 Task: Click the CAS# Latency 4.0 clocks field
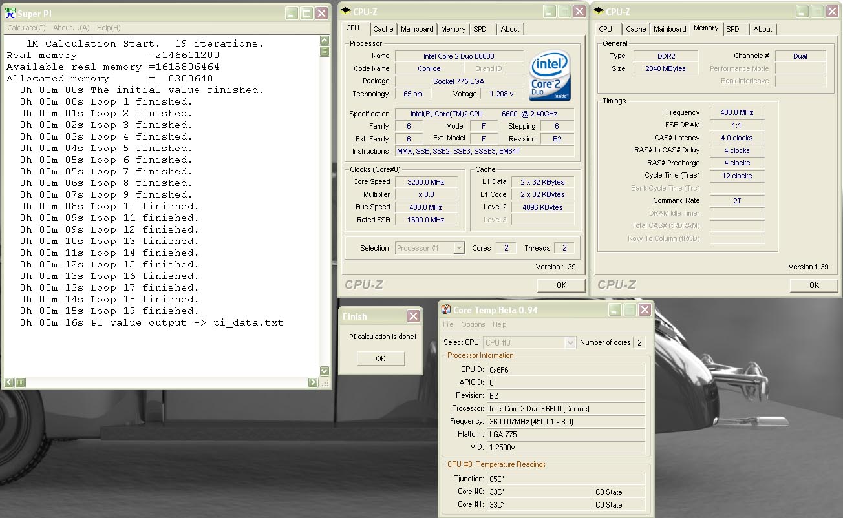pos(737,138)
